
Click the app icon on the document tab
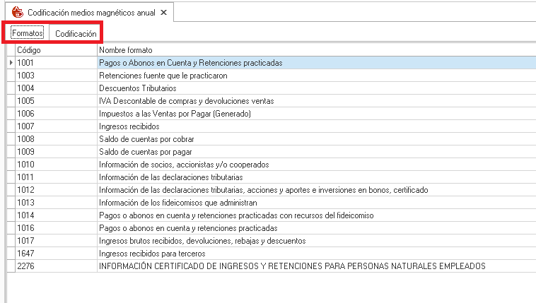[x=18, y=12]
